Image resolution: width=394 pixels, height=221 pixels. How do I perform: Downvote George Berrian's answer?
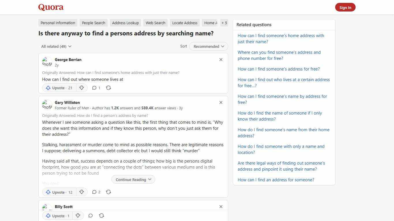[82, 88]
